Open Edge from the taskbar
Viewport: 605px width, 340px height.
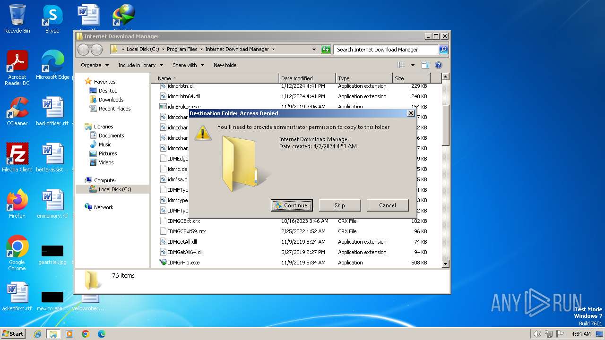(102, 334)
